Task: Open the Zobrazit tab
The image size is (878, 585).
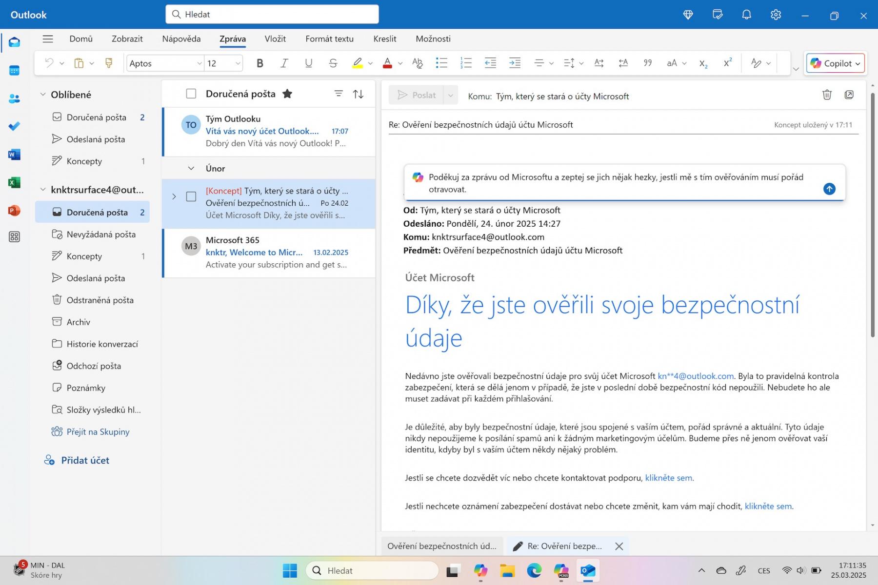Action: click(x=127, y=39)
